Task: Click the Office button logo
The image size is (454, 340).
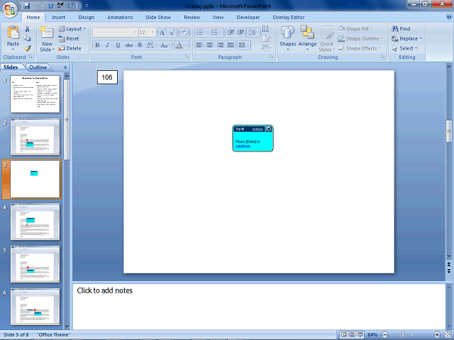Action: (9, 11)
